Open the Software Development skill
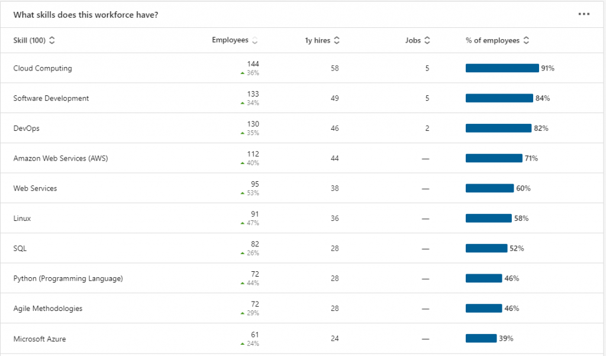This screenshot has width=606, height=356. pyautogui.click(x=51, y=98)
